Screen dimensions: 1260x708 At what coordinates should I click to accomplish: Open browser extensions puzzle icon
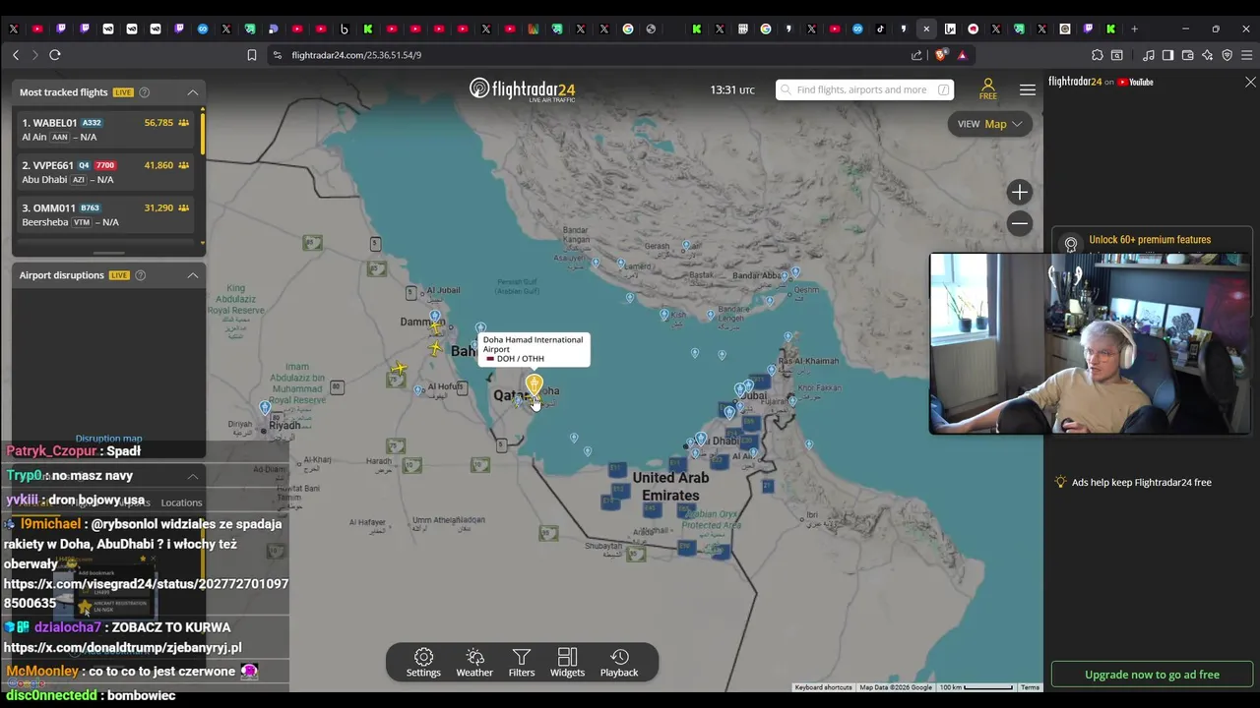(x=1098, y=55)
